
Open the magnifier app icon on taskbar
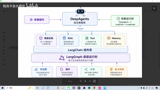[x=63, y=88]
